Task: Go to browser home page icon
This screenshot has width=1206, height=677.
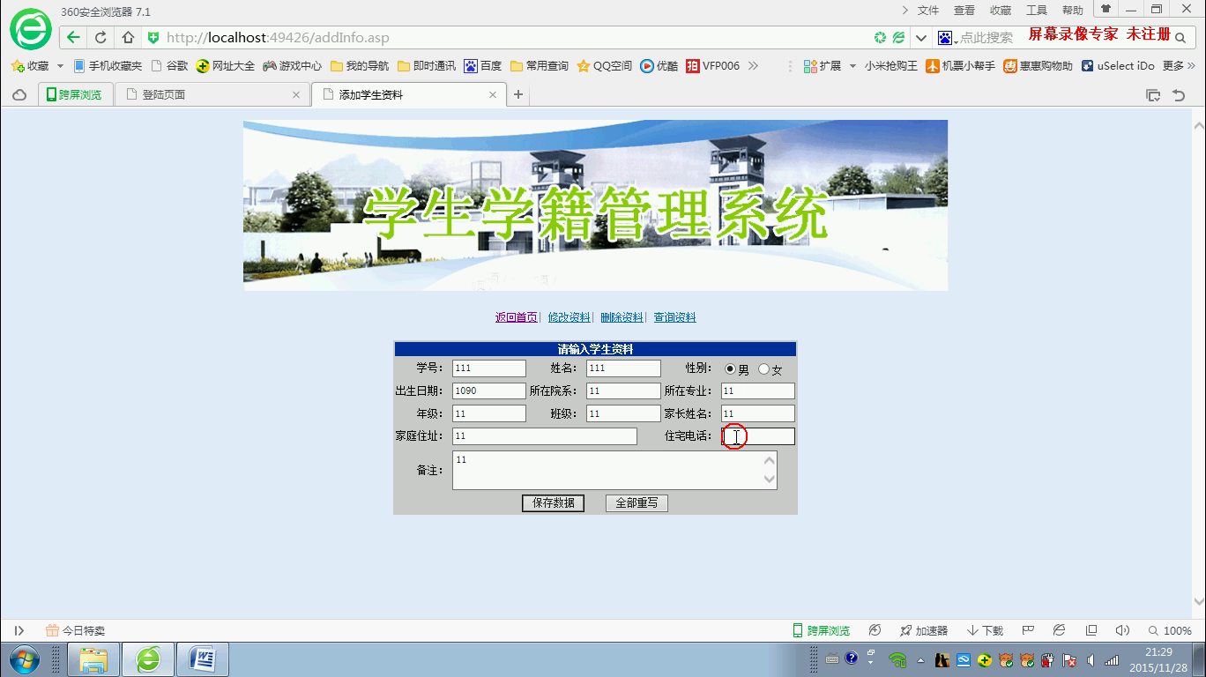Action: tap(128, 37)
